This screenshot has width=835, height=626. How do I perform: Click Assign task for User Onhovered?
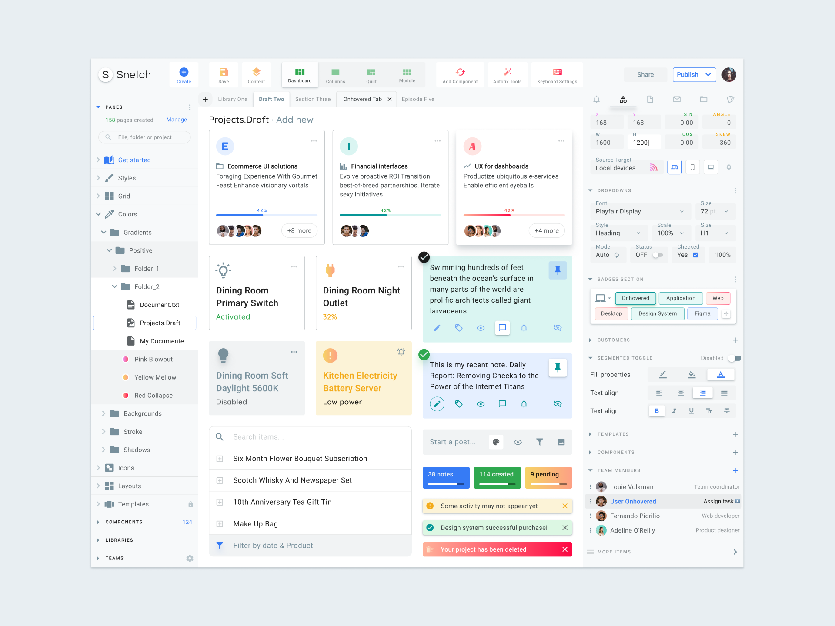(x=721, y=501)
